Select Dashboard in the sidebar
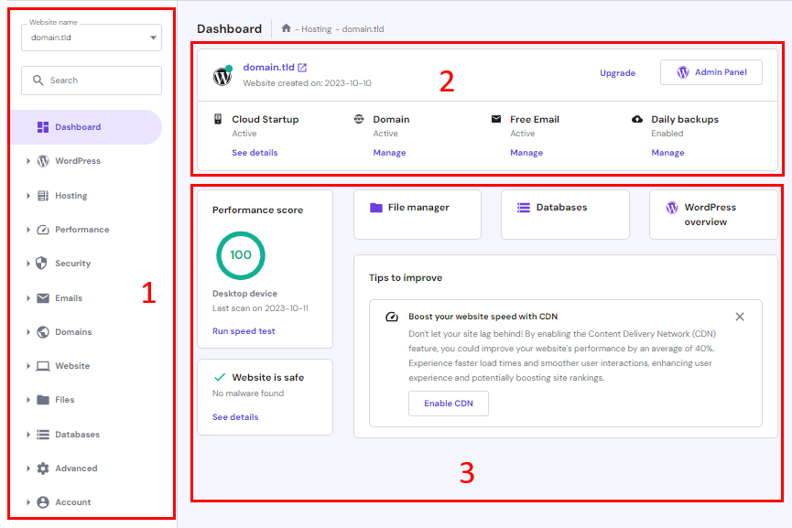792x528 pixels. (x=78, y=127)
